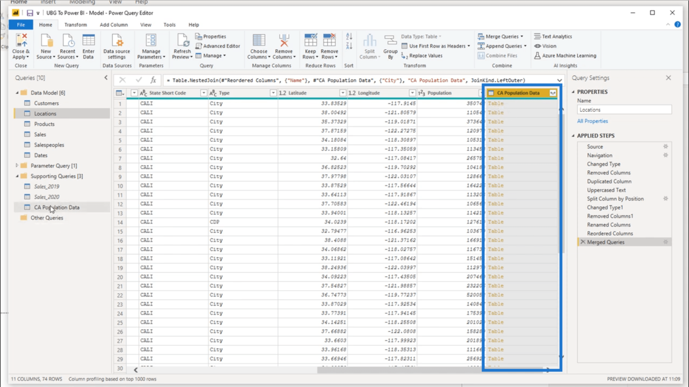This screenshot has width=689, height=387.
Task: Open filter dropdown for State Short Code
Action: pos(203,93)
